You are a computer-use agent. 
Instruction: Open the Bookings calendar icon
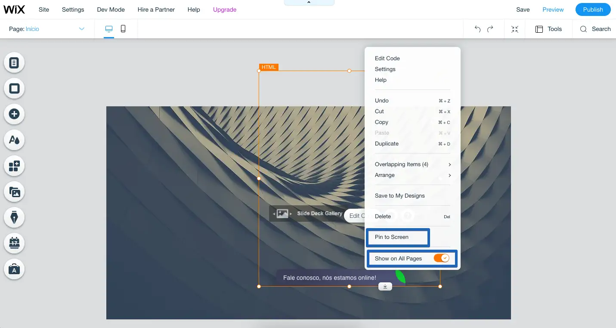coord(14,243)
